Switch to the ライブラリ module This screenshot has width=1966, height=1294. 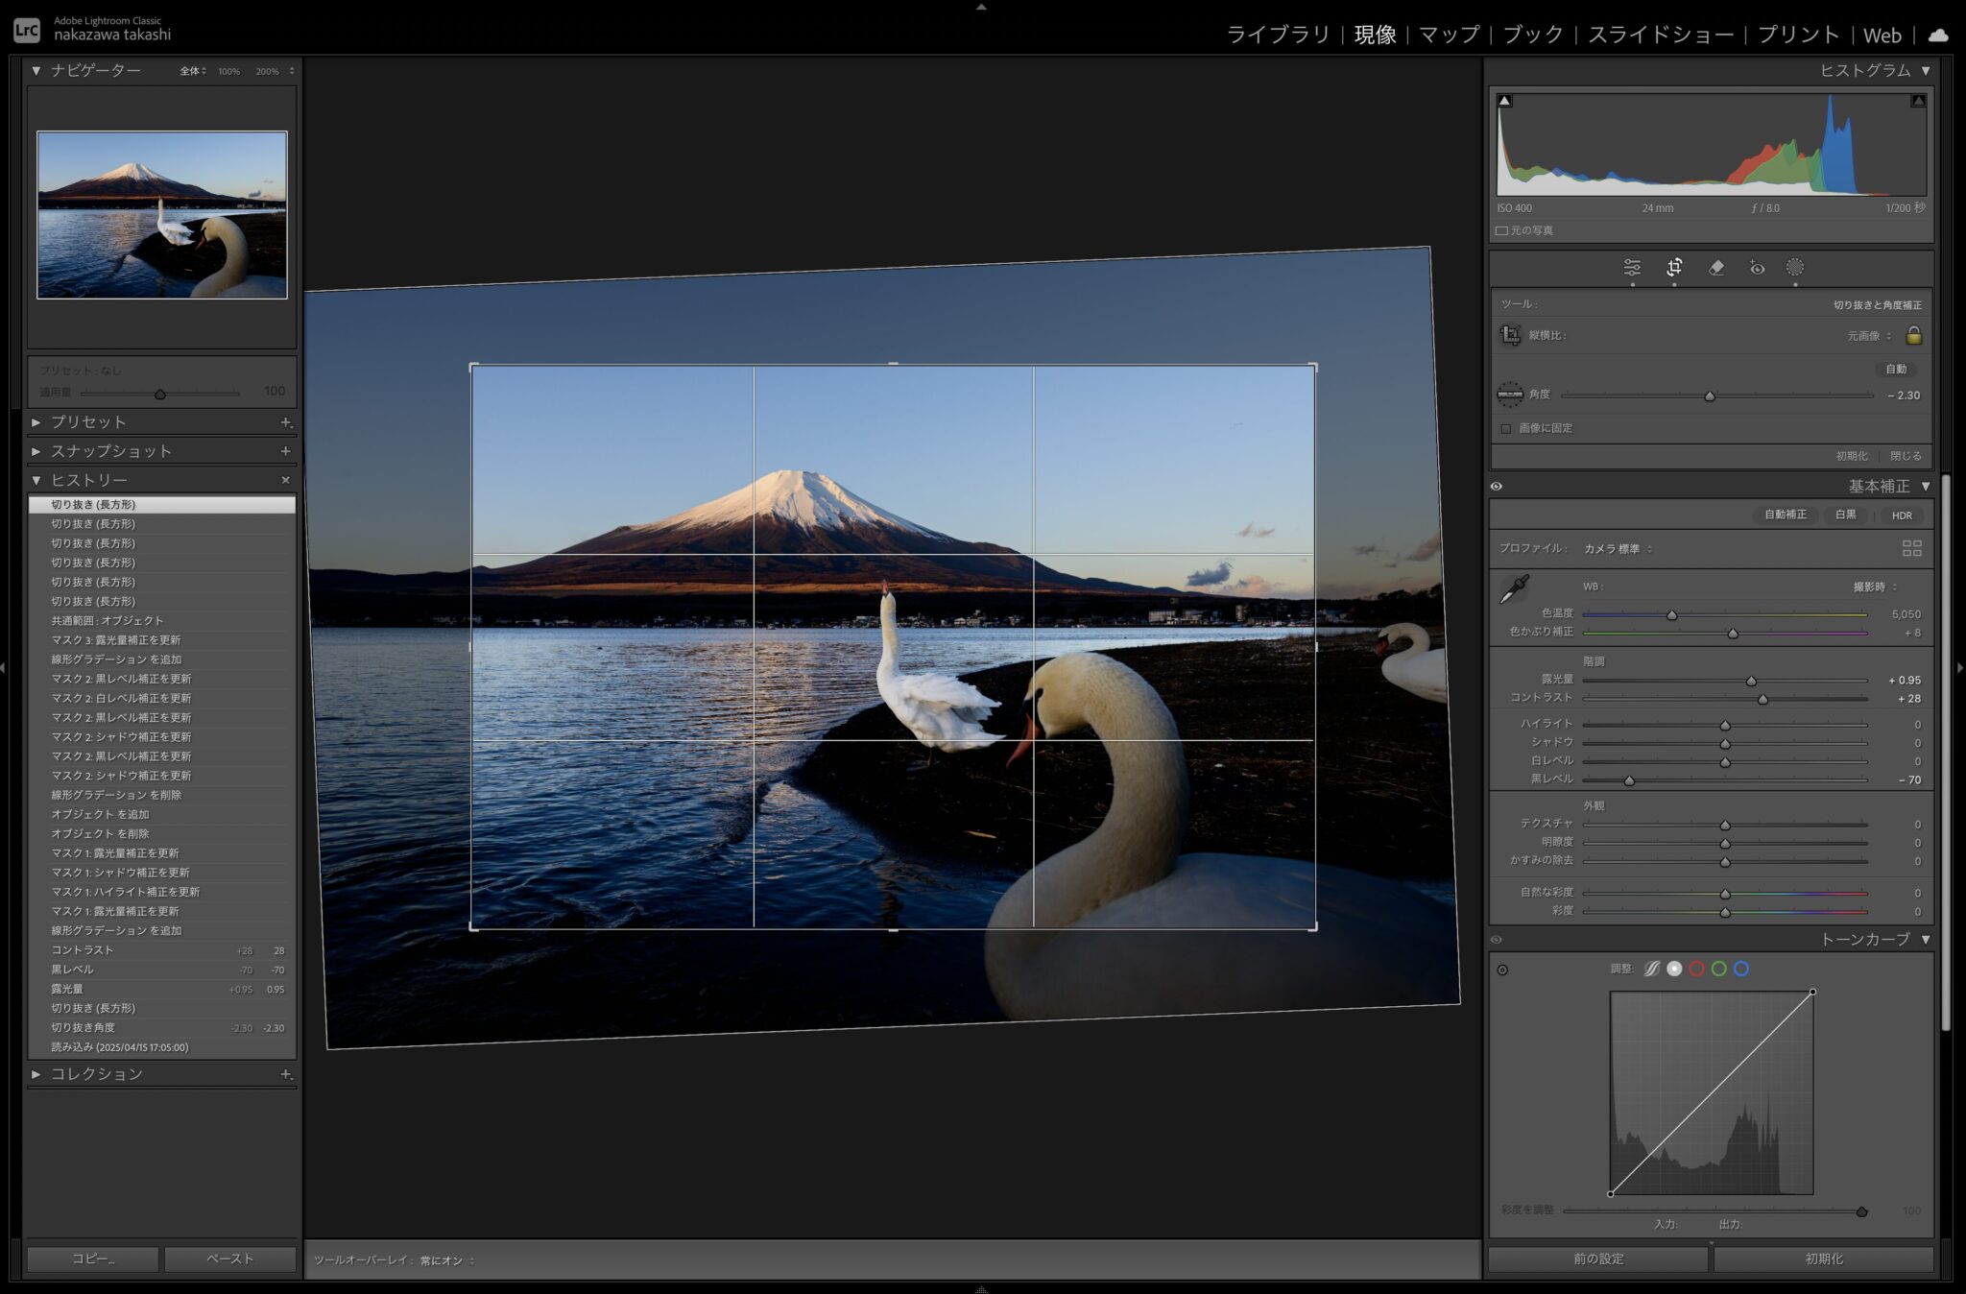1278,35
